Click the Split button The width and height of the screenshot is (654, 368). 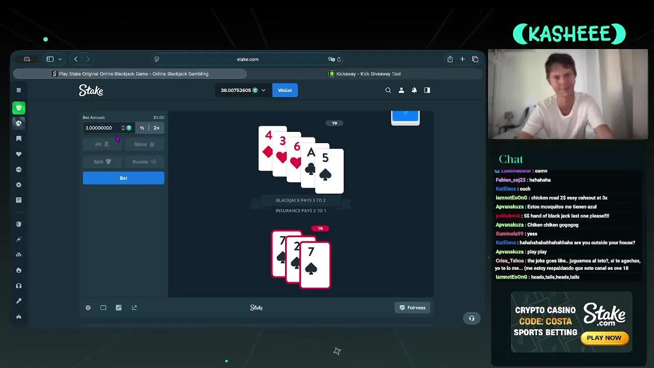[x=103, y=162]
